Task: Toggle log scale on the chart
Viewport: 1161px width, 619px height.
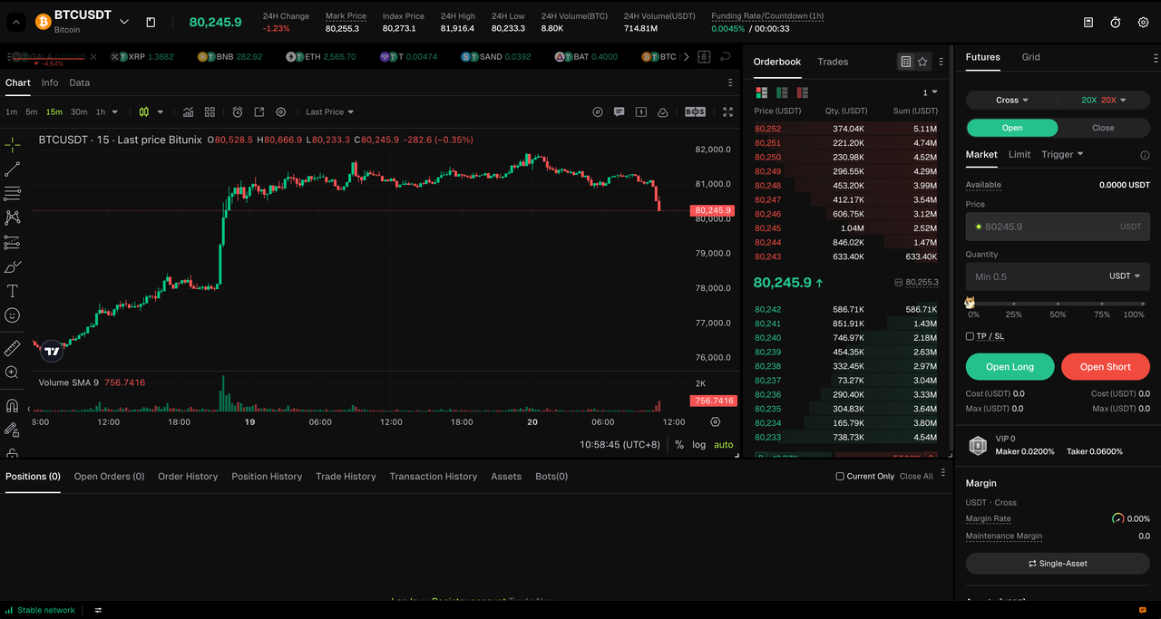Action: pyautogui.click(x=698, y=445)
